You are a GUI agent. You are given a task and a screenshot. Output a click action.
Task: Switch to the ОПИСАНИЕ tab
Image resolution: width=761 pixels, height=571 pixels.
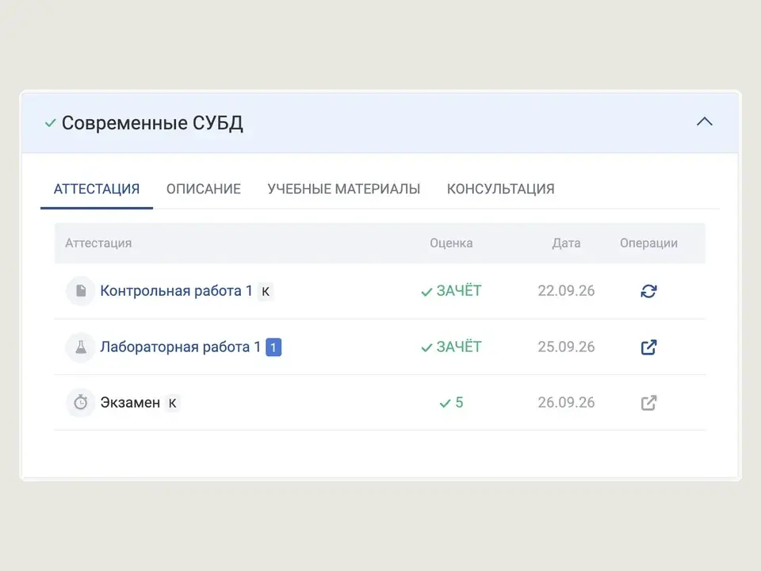204,189
